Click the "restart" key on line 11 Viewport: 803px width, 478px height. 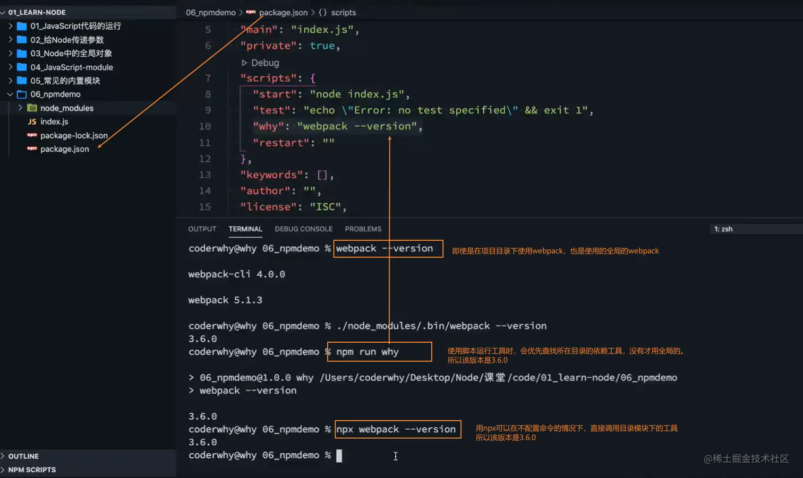(x=281, y=143)
